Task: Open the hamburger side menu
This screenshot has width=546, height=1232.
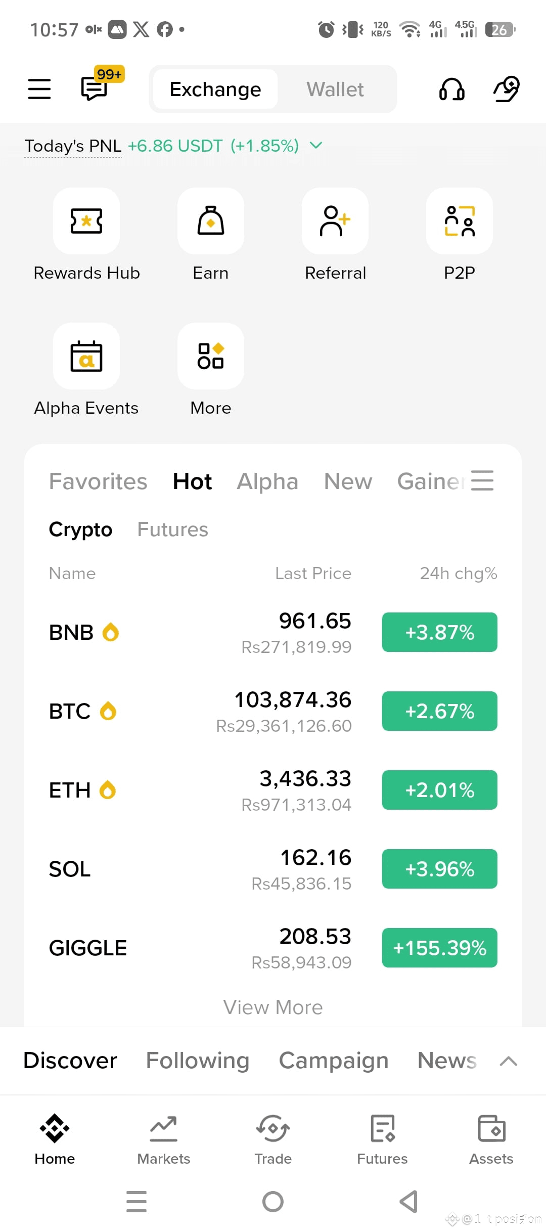Action: click(39, 89)
